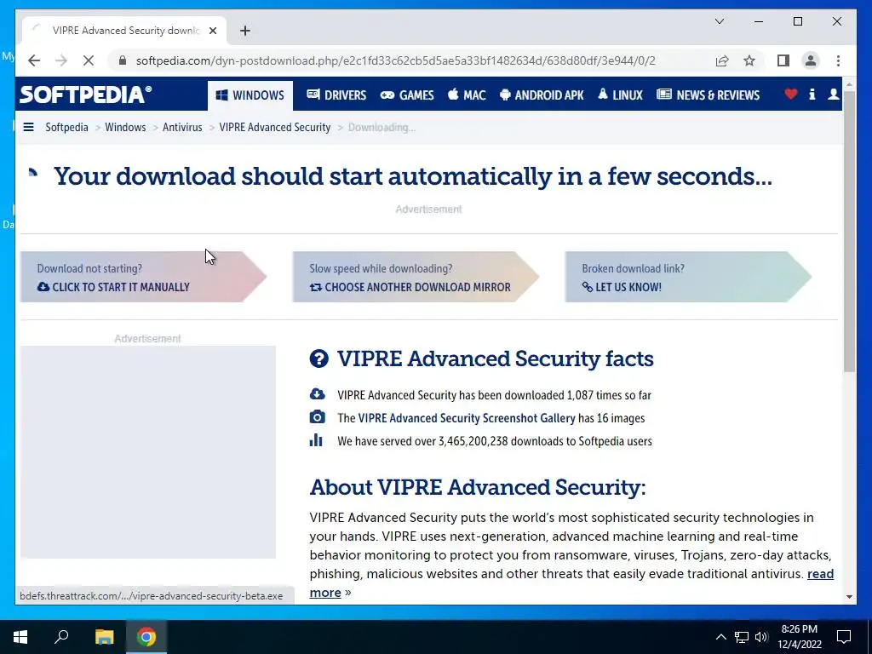
Task: Open the Chrome profile avatar menu
Action: pyautogui.click(x=811, y=60)
